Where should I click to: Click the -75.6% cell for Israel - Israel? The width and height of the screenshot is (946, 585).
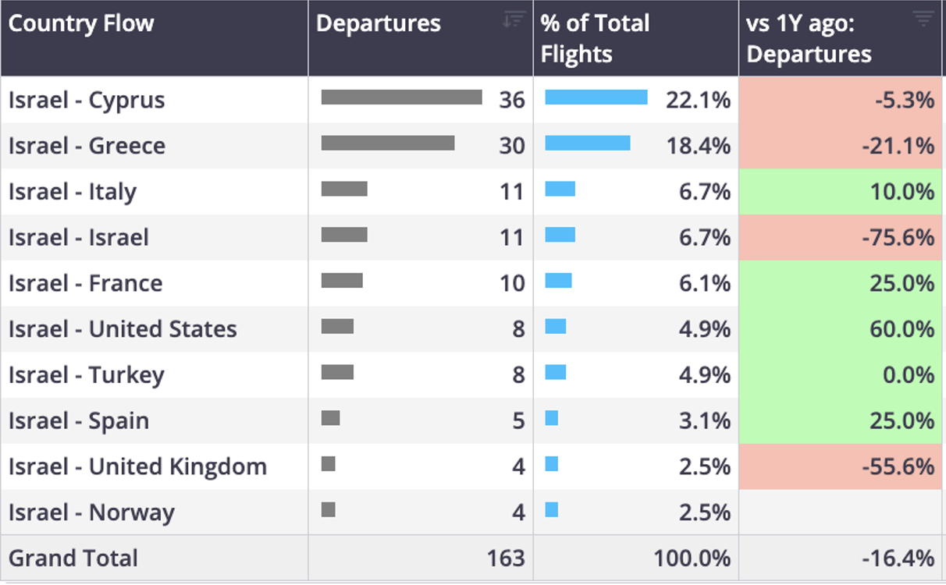coord(841,238)
